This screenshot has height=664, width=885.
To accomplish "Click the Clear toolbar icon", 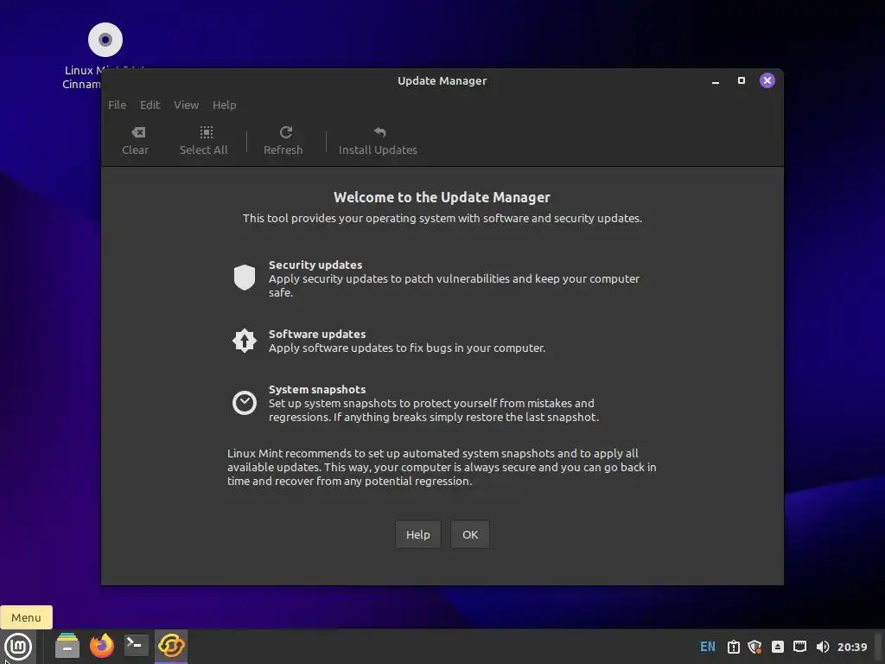I will (137, 132).
